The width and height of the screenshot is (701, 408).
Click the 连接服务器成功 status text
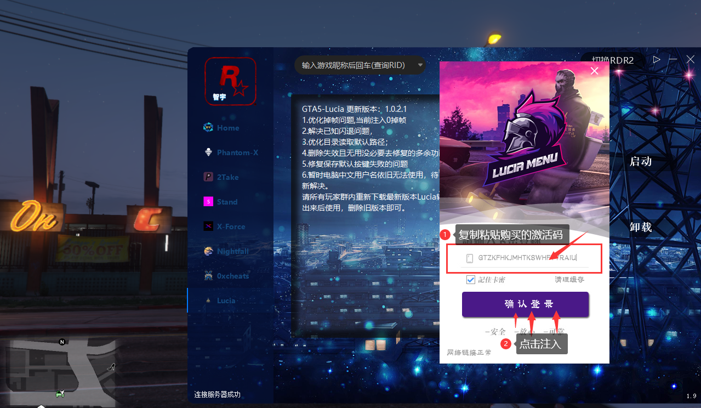pos(217,395)
